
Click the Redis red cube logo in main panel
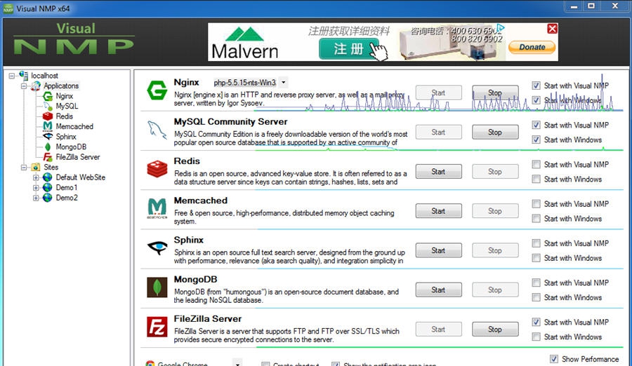[x=157, y=169]
